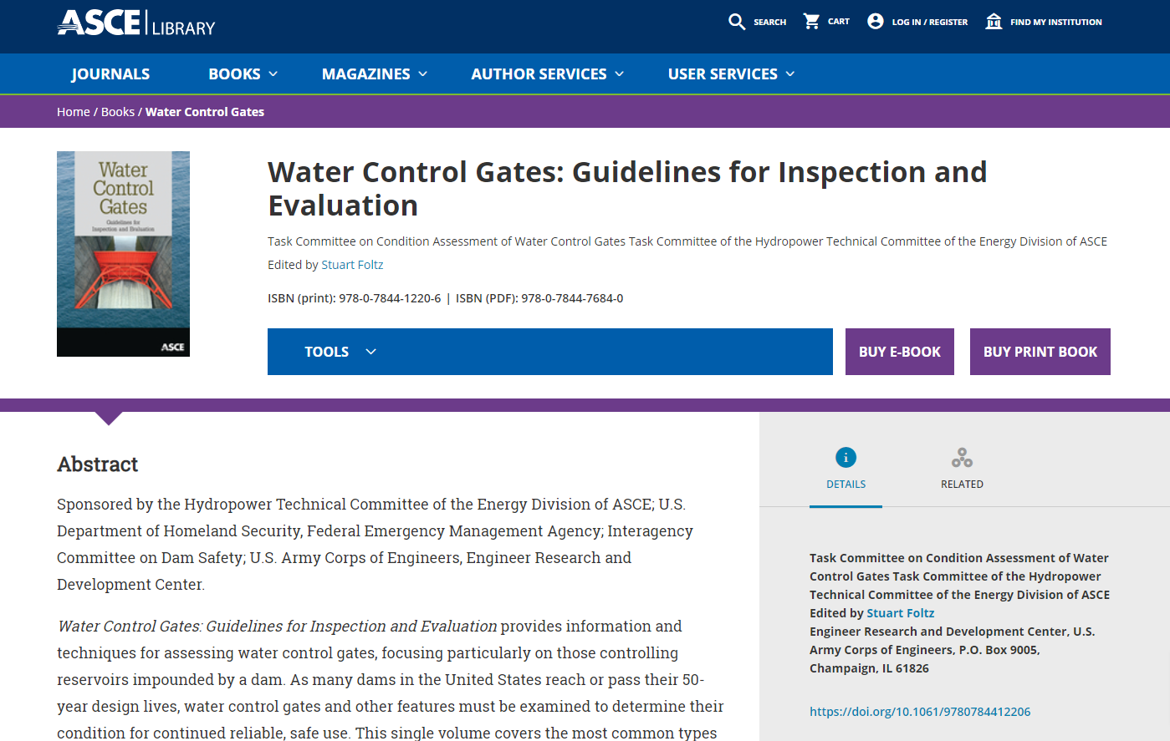Click the Water Control Gates book cover
Image resolution: width=1170 pixels, height=741 pixels.
123,254
